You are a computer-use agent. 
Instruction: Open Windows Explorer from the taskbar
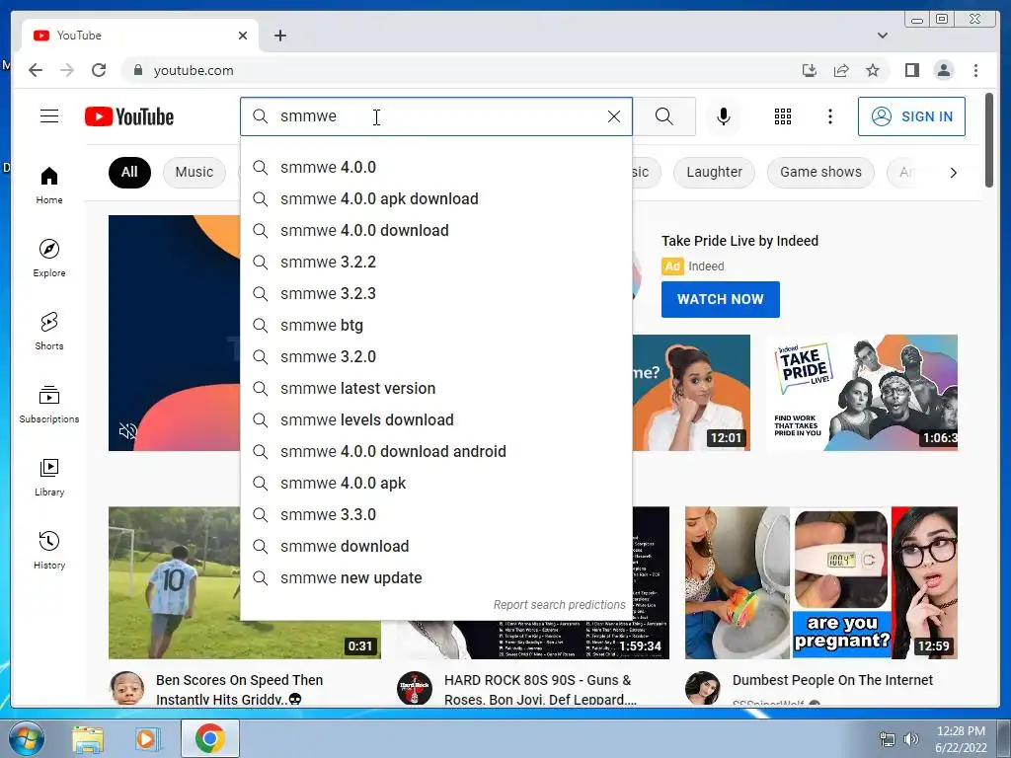pyautogui.click(x=88, y=739)
